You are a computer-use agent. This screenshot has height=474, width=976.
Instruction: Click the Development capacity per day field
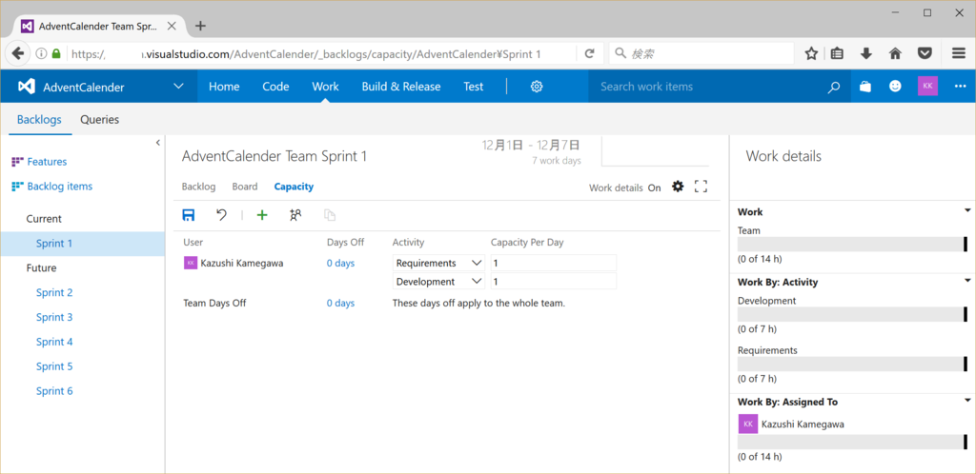click(x=554, y=282)
